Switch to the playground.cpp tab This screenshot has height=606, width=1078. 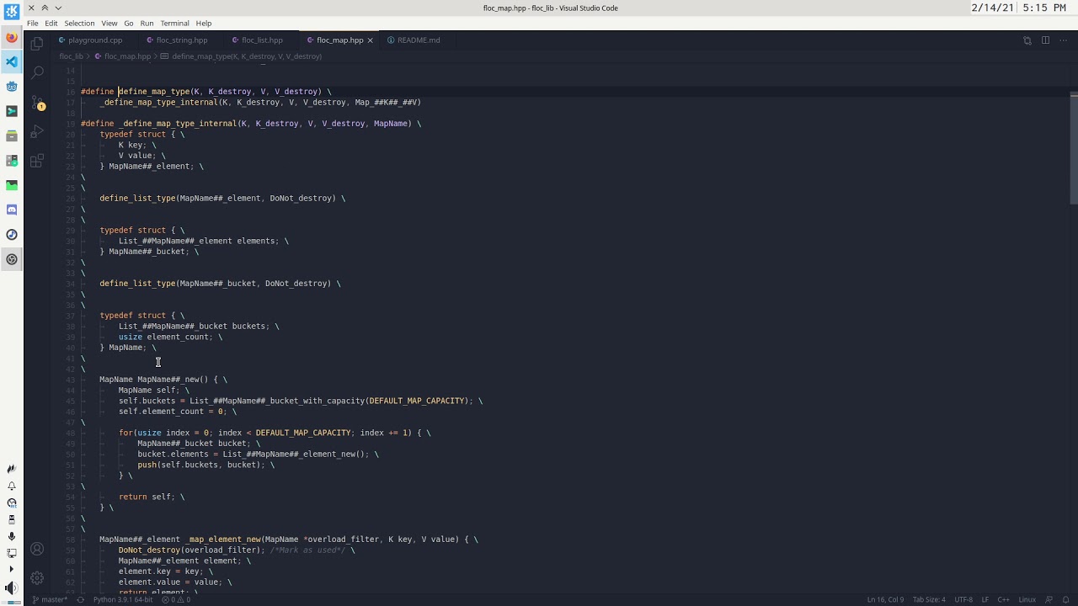(95, 40)
